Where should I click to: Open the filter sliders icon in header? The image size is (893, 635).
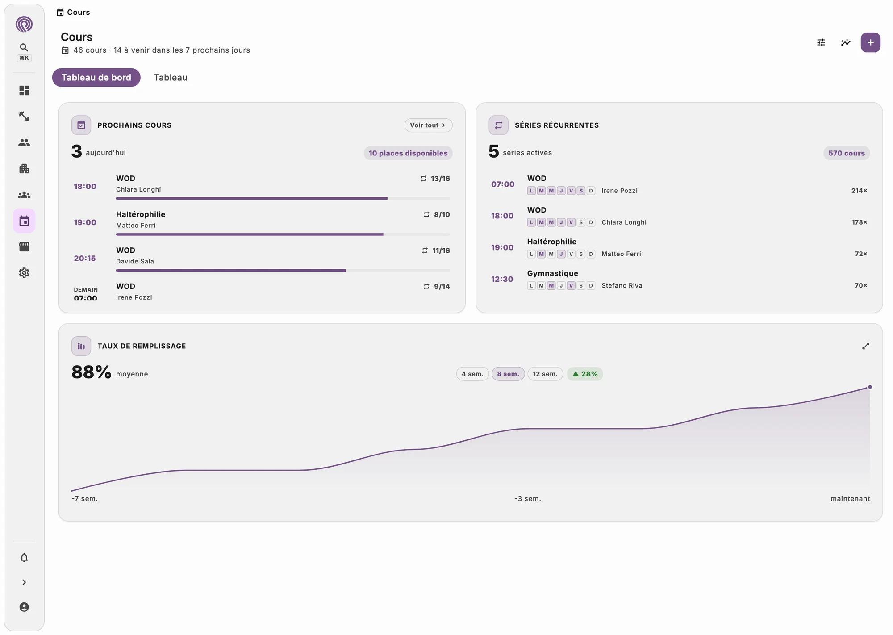[821, 42]
